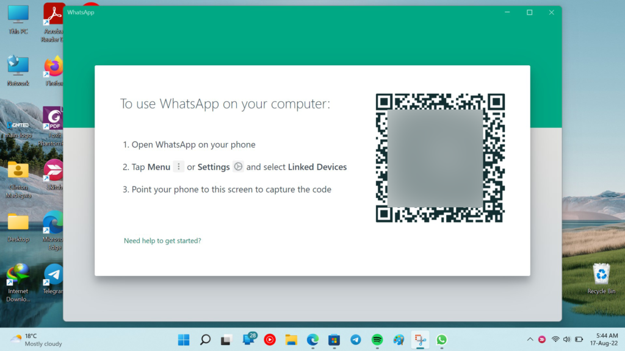625x351 pixels.
Task: Open File Explorer from the taskbar
Action: (291, 340)
